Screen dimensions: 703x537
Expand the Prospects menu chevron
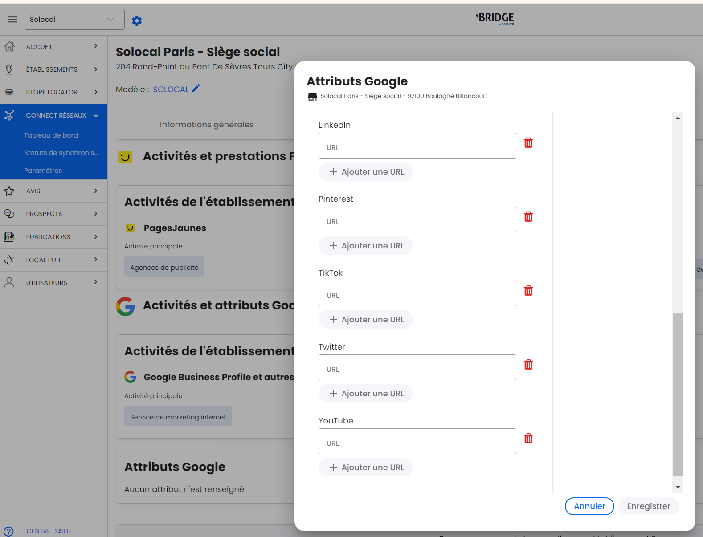point(96,213)
